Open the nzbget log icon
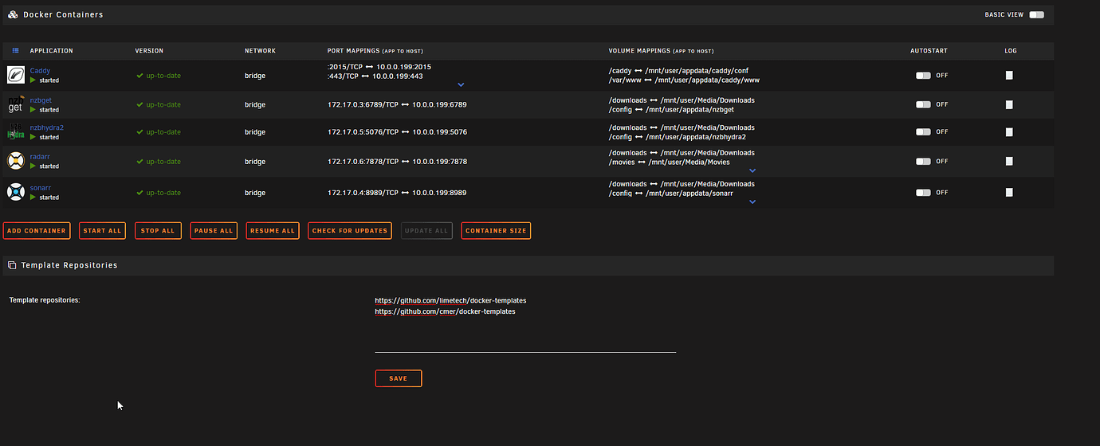 1009,104
